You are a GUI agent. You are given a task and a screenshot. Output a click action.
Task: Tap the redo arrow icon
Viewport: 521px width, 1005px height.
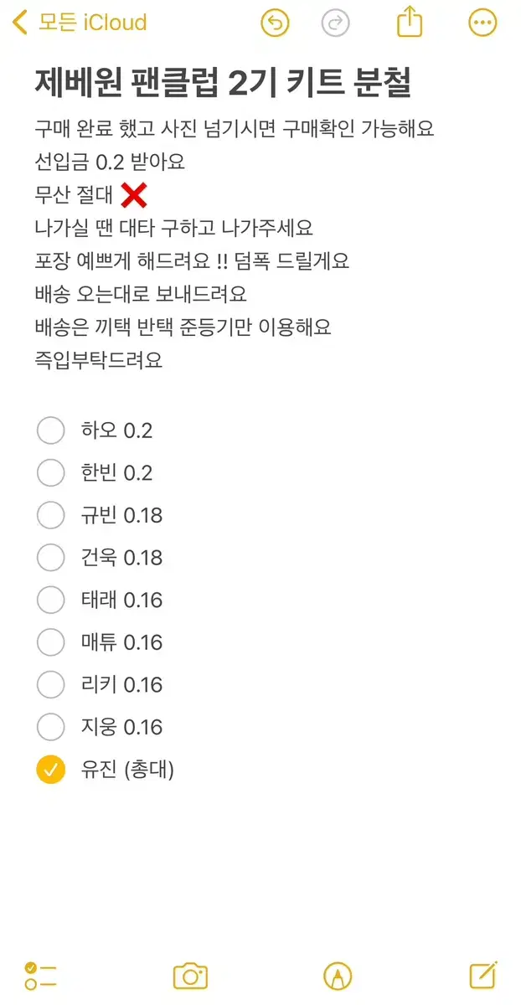pos(336,23)
